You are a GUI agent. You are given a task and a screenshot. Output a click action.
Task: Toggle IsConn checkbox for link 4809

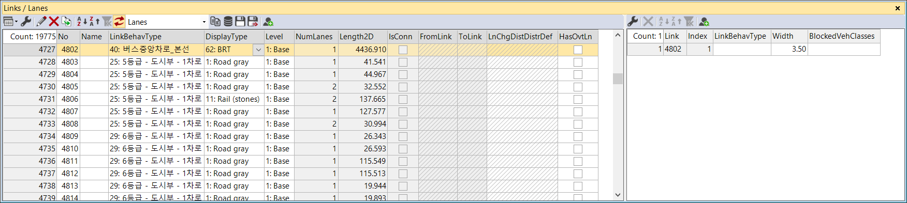pos(403,136)
